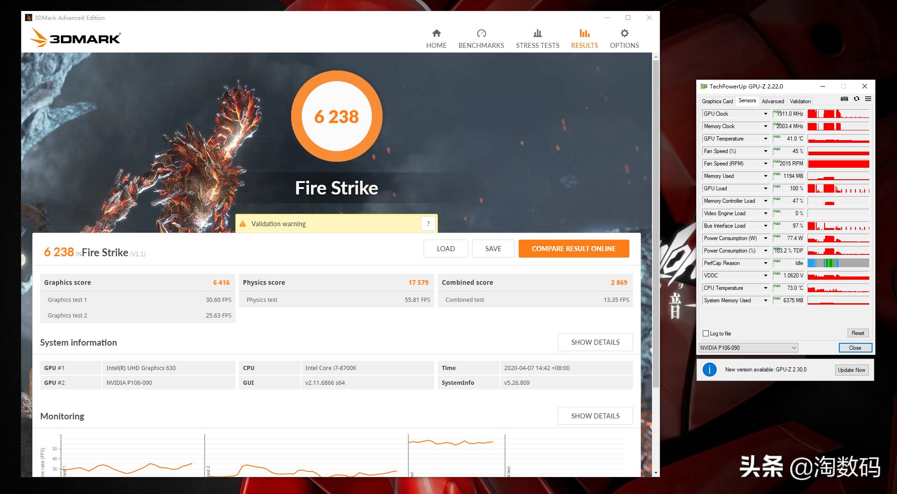Click the 3DMark logo
Screen dimensions: 897x494
76,38
